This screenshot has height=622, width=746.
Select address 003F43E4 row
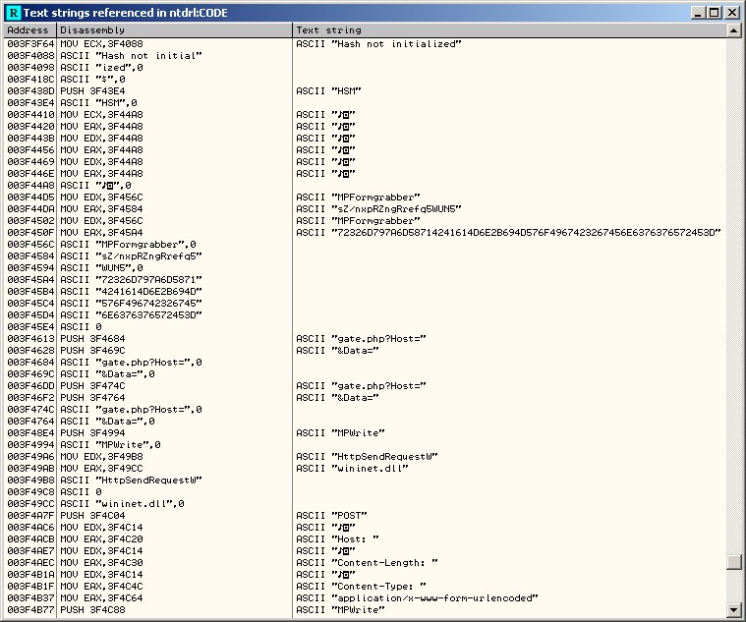(366, 103)
